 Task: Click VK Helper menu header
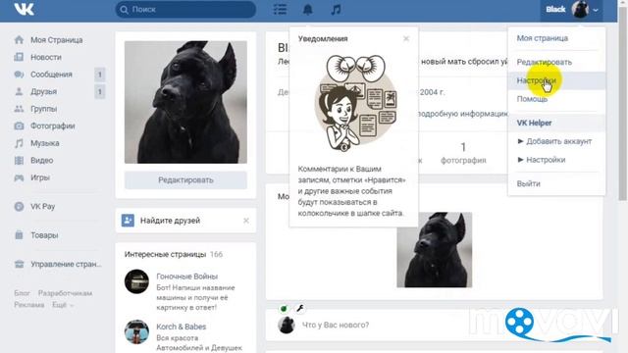click(534, 123)
